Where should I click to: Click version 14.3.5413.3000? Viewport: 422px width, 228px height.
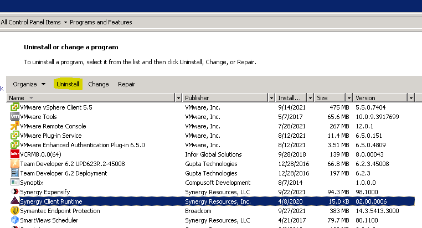(377, 211)
